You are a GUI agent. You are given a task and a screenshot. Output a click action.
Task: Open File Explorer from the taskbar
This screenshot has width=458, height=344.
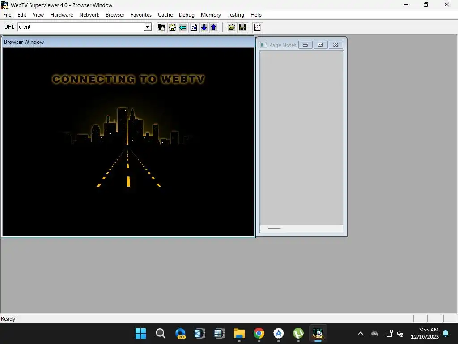click(x=239, y=333)
